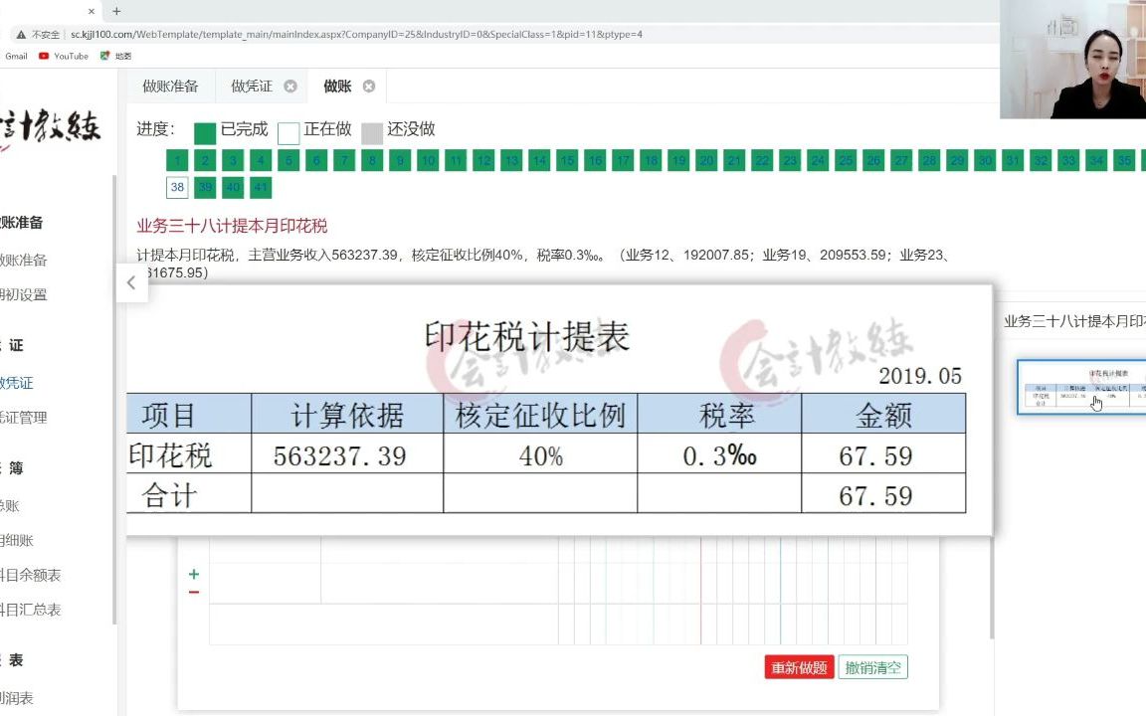Open Gmail from the bookmarks bar
This screenshot has width=1146, height=716.
click(16, 56)
